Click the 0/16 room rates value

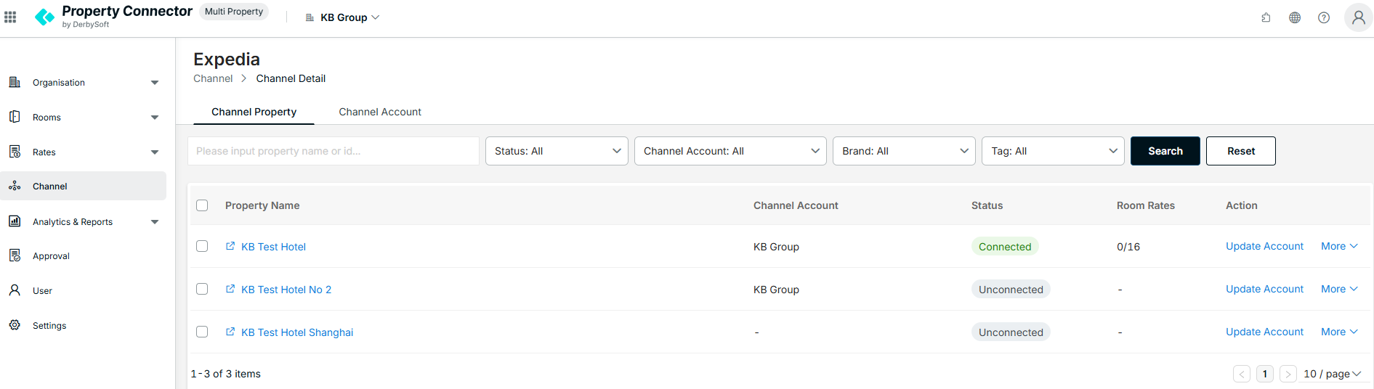1128,247
